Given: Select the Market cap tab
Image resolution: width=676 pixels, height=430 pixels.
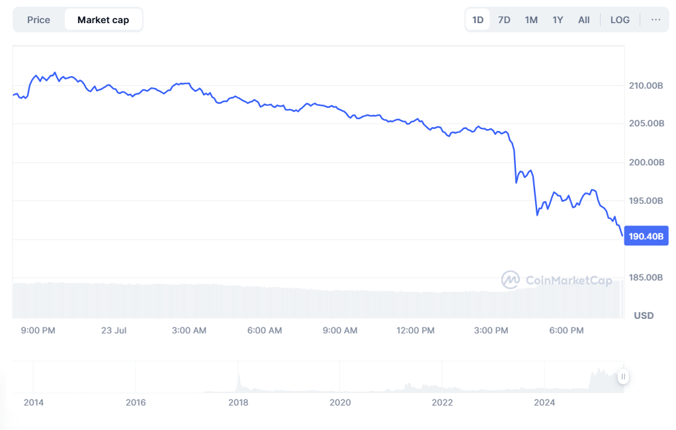Looking at the screenshot, I should tap(103, 19).
